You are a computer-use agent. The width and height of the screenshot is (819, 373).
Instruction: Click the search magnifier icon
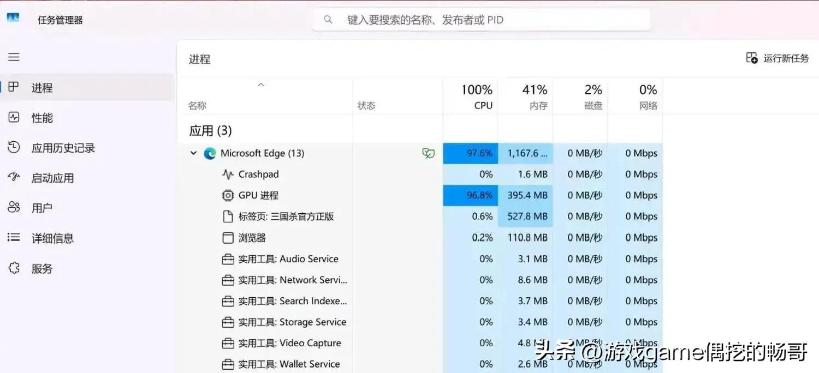(x=328, y=20)
